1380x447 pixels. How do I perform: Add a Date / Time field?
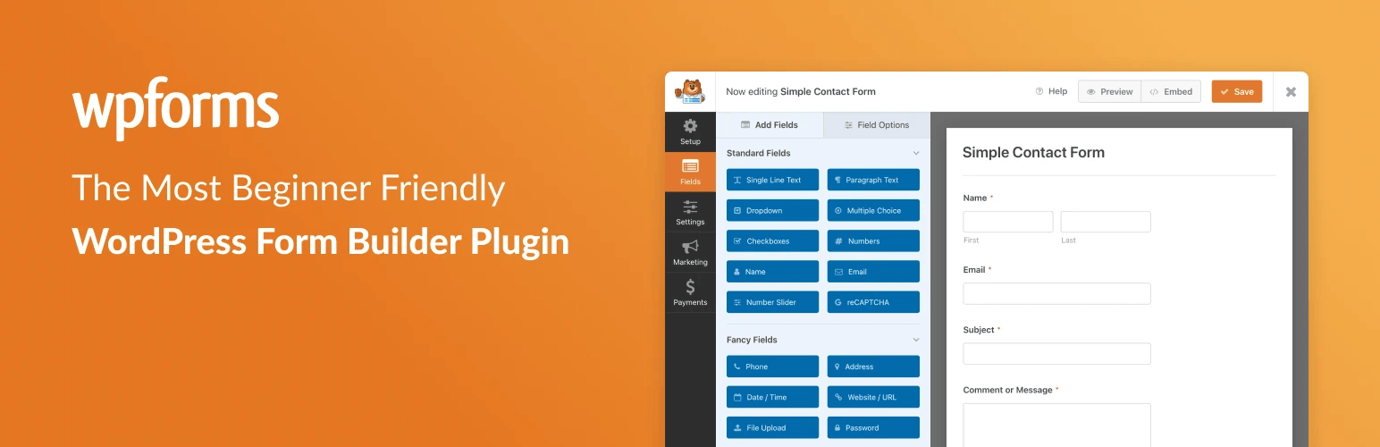coord(772,397)
